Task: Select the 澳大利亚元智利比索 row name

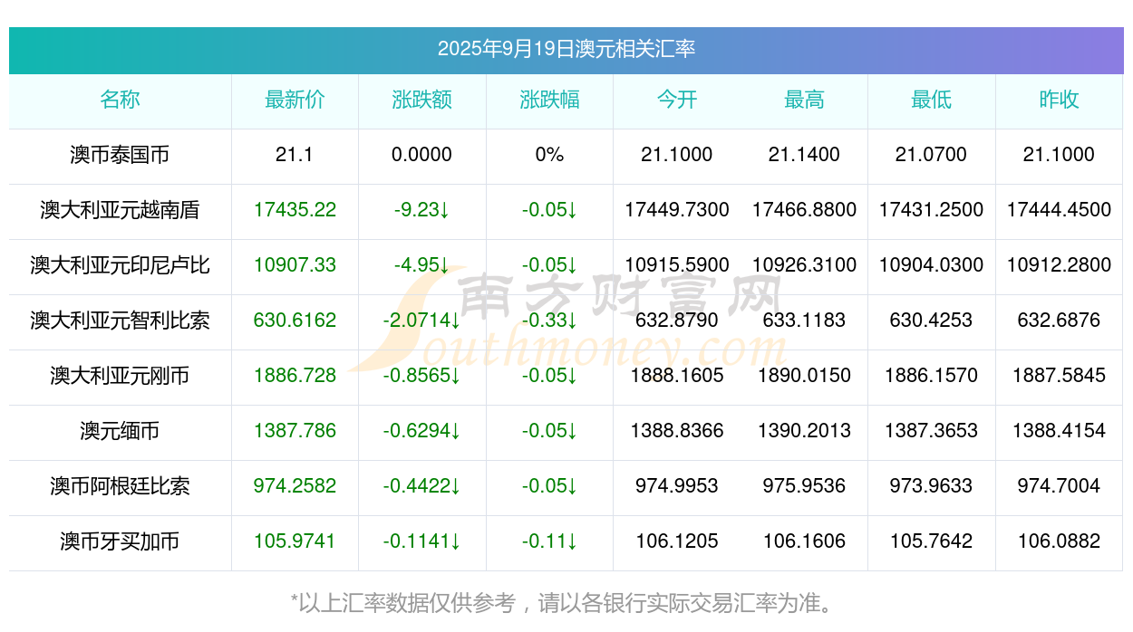Action: [x=120, y=321]
